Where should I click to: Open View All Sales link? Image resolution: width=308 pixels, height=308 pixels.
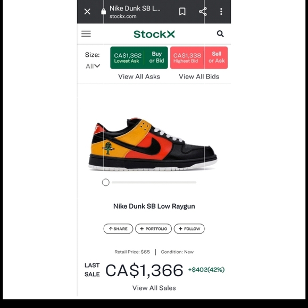click(x=154, y=288)
